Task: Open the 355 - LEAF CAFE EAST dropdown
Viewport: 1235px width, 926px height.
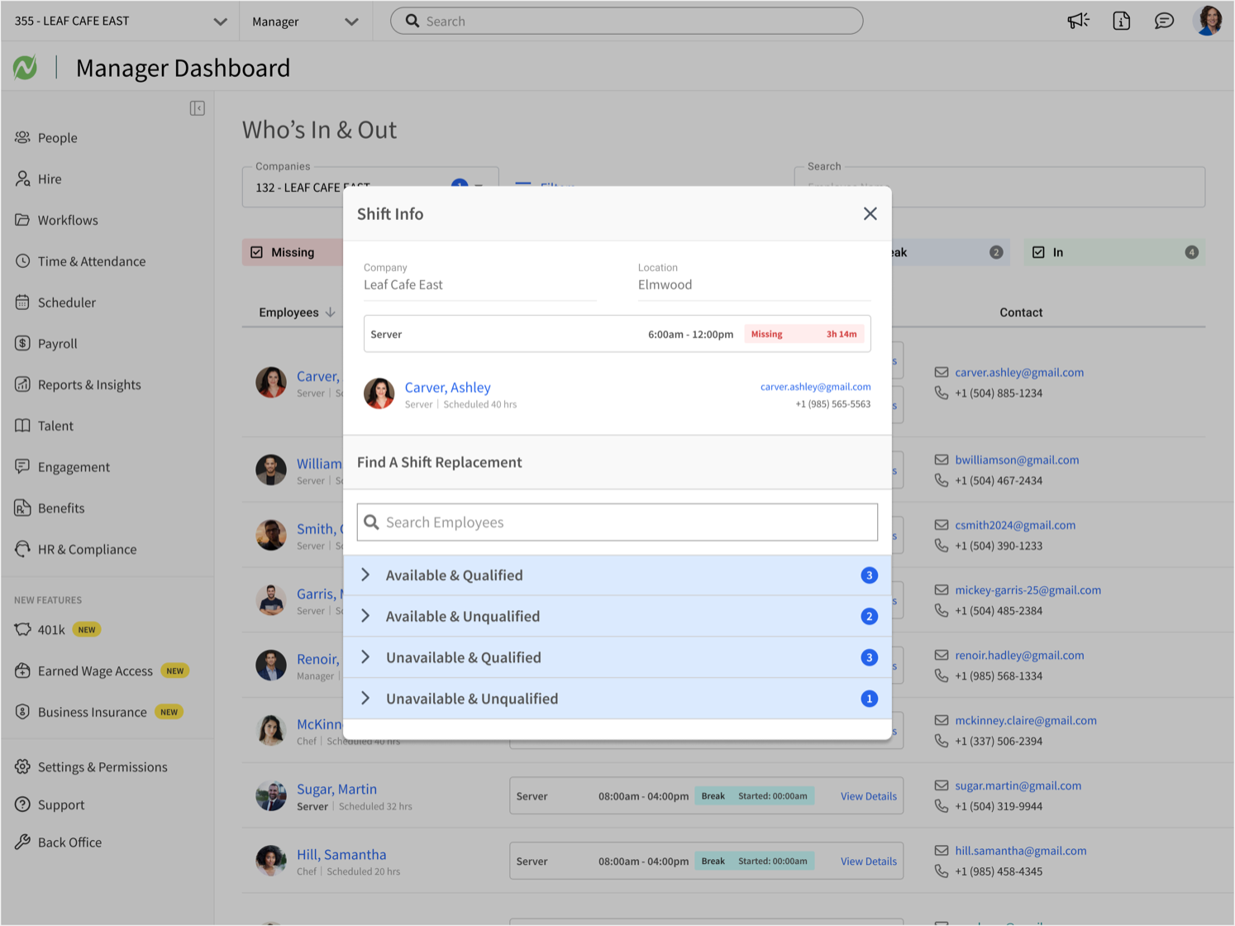Action: (x=120, y=21)
